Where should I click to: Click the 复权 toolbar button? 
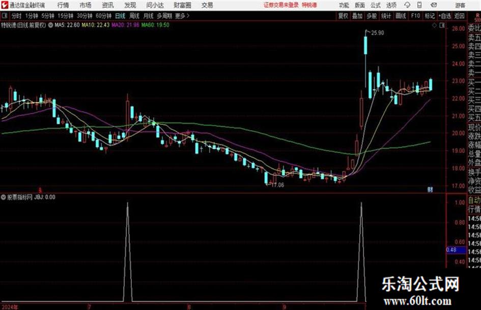click(343, 16)
